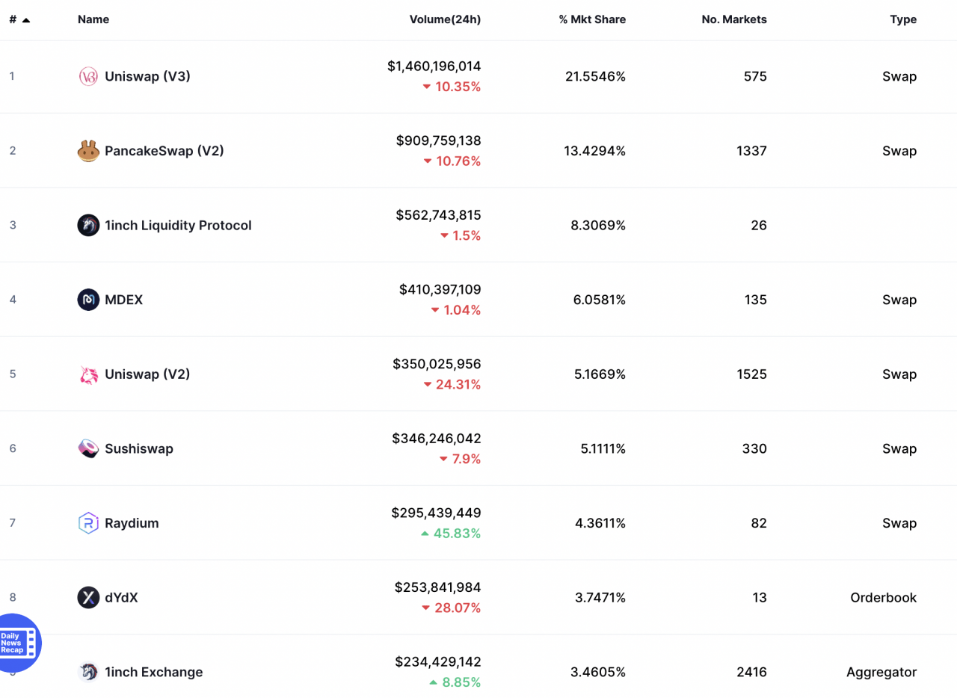Viewport: 957px width, 698px height.
Task: Sort by Name column header
Action: tap(93, 19)
